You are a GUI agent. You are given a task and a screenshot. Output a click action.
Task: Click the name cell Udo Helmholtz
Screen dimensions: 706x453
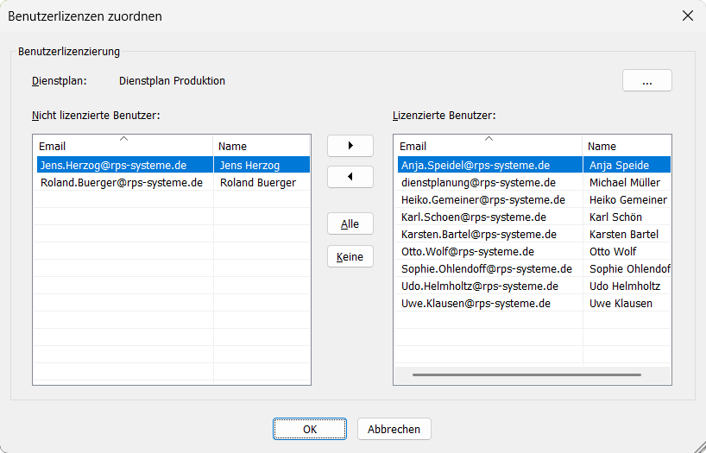tap(627, 286)
